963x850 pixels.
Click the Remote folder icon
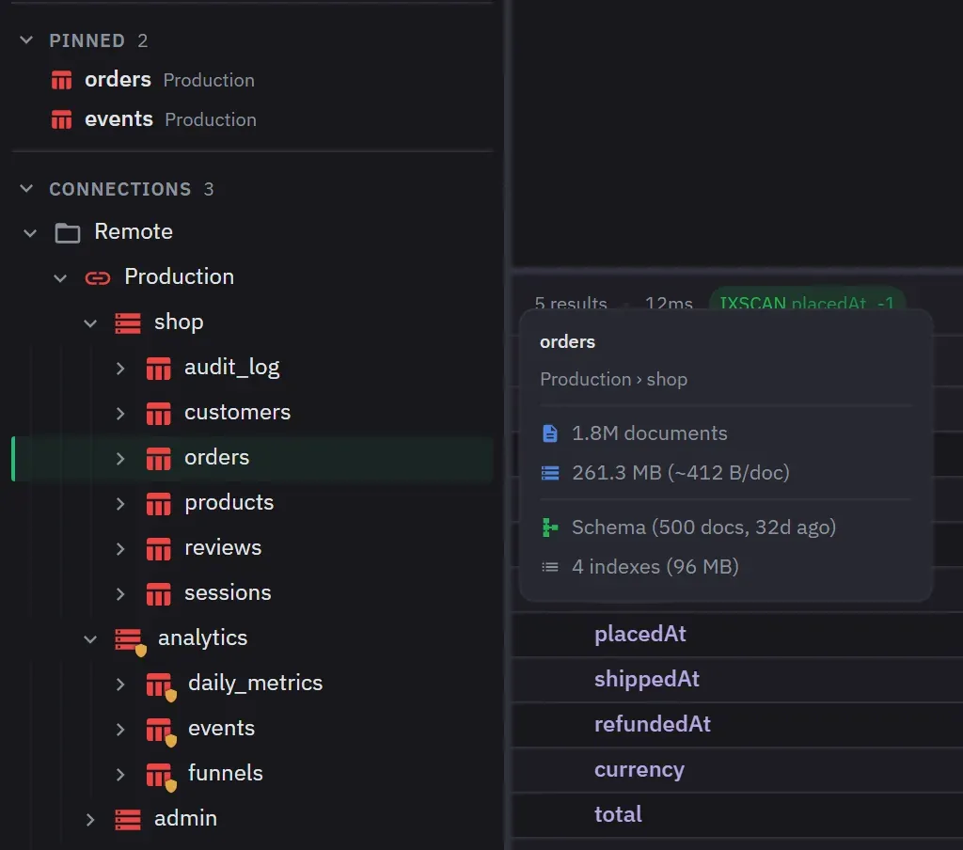click(x=68, y=233)
